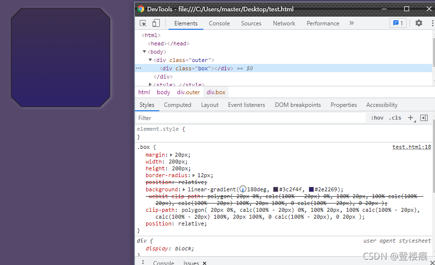Viewport: 435px width, 265px height.
Task: Open the Properties sub-tab
Action: tap(344, 105)
